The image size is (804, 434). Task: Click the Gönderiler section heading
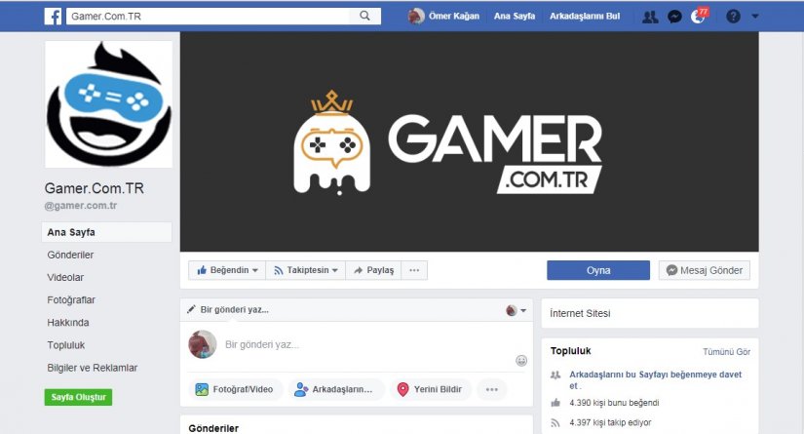coord(213,428)
